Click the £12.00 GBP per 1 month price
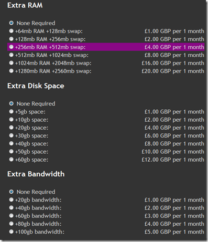208x242 pixels. (x=173, y=160)
